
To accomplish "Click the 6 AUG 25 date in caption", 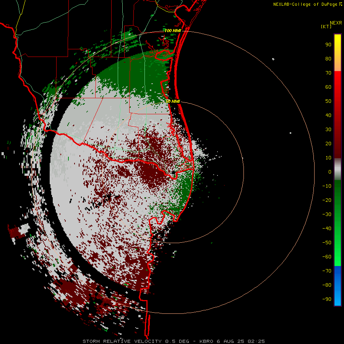I will pos(230,341).
